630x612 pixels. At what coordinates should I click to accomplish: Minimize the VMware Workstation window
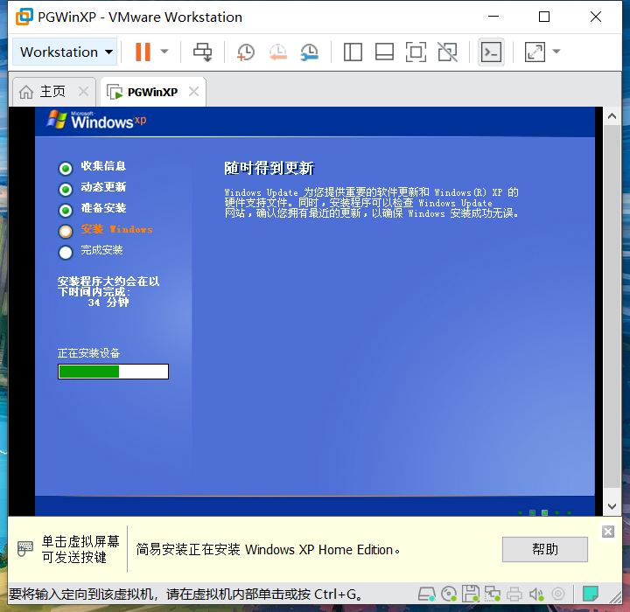coord(493,17)
